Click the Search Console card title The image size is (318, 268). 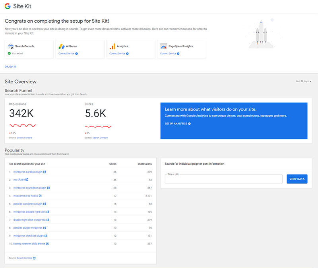pos(25,46)
